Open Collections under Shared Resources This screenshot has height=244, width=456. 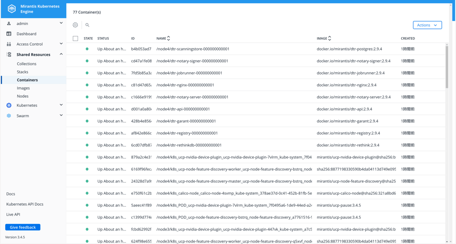[x=27, y=64]
